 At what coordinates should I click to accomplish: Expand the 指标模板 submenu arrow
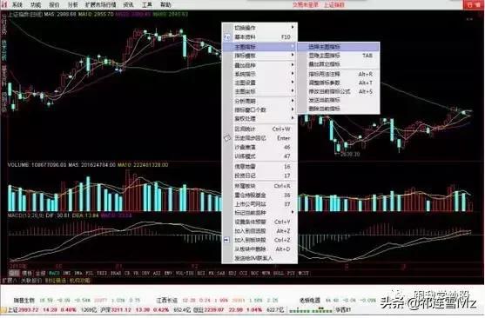click(293, 56)
